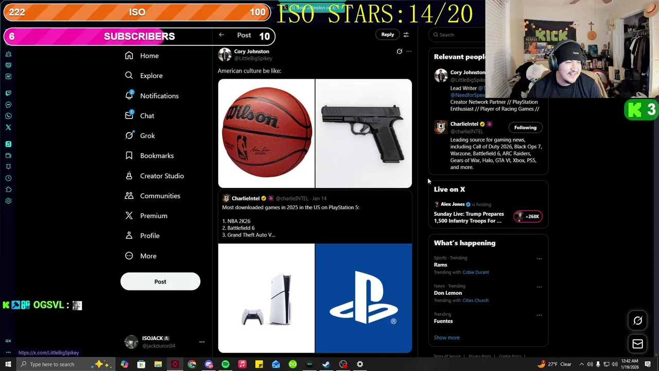Viewport: 659px width, 371px height.
Task: Open options menu for Don Lemon trend
Action: tap(539, 287)
